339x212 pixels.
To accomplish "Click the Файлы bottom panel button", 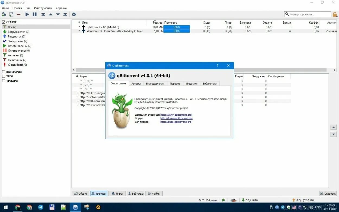I will [x=154, y=194].
